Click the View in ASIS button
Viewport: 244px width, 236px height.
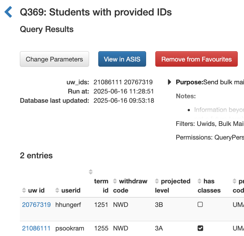coord(122,59)
